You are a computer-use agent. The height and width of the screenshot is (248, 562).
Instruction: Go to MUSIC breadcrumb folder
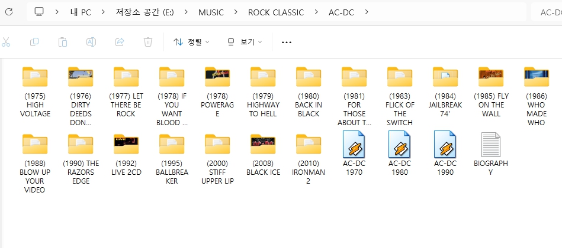(x=211, y=12)
